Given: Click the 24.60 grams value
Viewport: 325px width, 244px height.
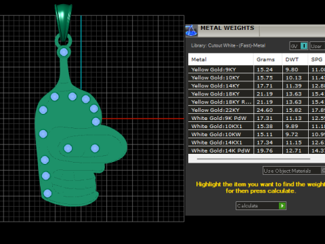Looking at the screenshot, I should click(x=265, y=110).
